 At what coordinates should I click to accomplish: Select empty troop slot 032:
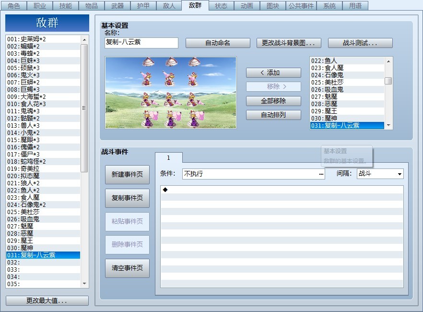(x=43, y=263)
